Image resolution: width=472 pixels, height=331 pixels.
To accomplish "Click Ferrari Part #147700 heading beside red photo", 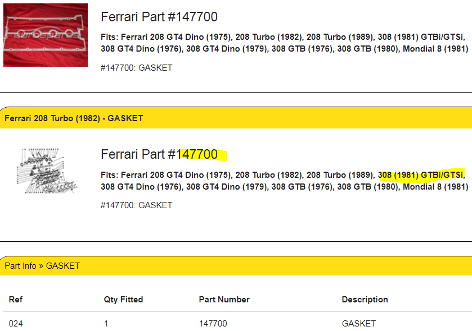I will 159,17.
